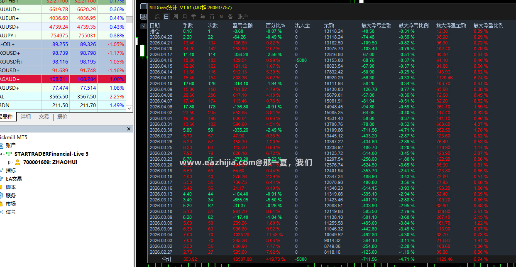
Task: Open the 交易 tab in Market Watch
Action: click(44, 117)
